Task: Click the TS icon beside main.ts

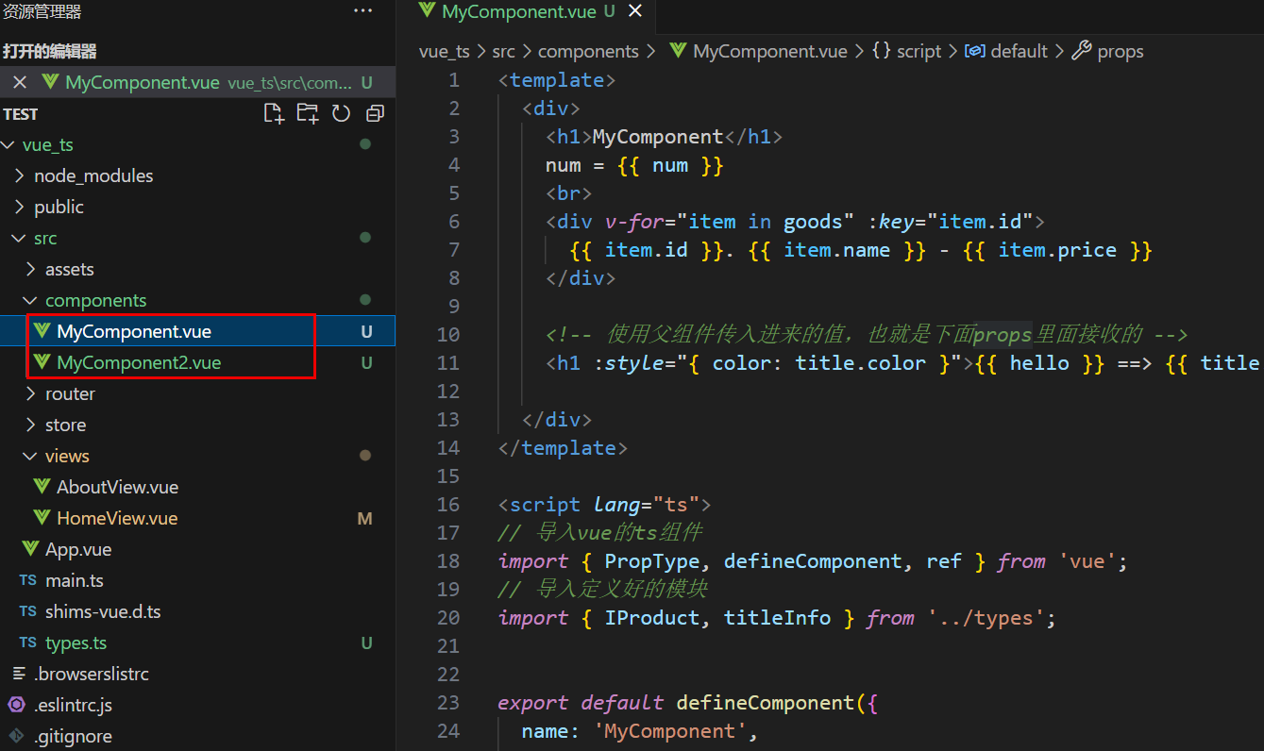Action: coord(28,581)
